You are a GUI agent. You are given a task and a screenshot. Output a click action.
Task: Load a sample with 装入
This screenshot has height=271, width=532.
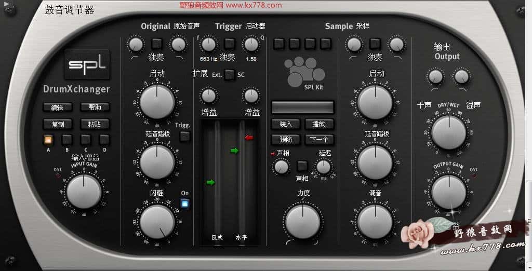click(x=286, y=124)
